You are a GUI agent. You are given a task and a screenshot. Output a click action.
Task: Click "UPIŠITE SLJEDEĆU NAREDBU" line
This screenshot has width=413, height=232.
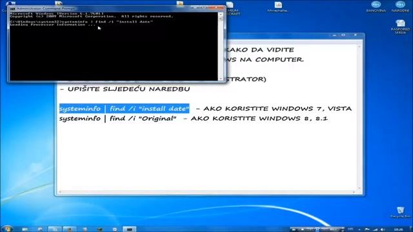pos(125,89)
